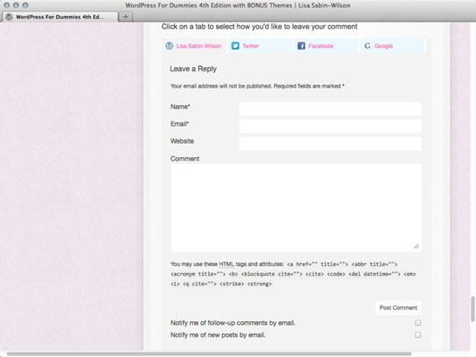Click the 'Comment' field label

tap(185, 159)
